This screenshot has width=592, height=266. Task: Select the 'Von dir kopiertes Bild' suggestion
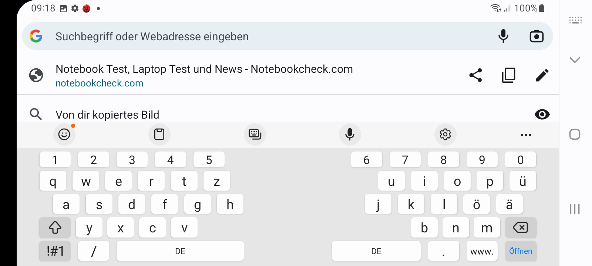pos(107,115)
